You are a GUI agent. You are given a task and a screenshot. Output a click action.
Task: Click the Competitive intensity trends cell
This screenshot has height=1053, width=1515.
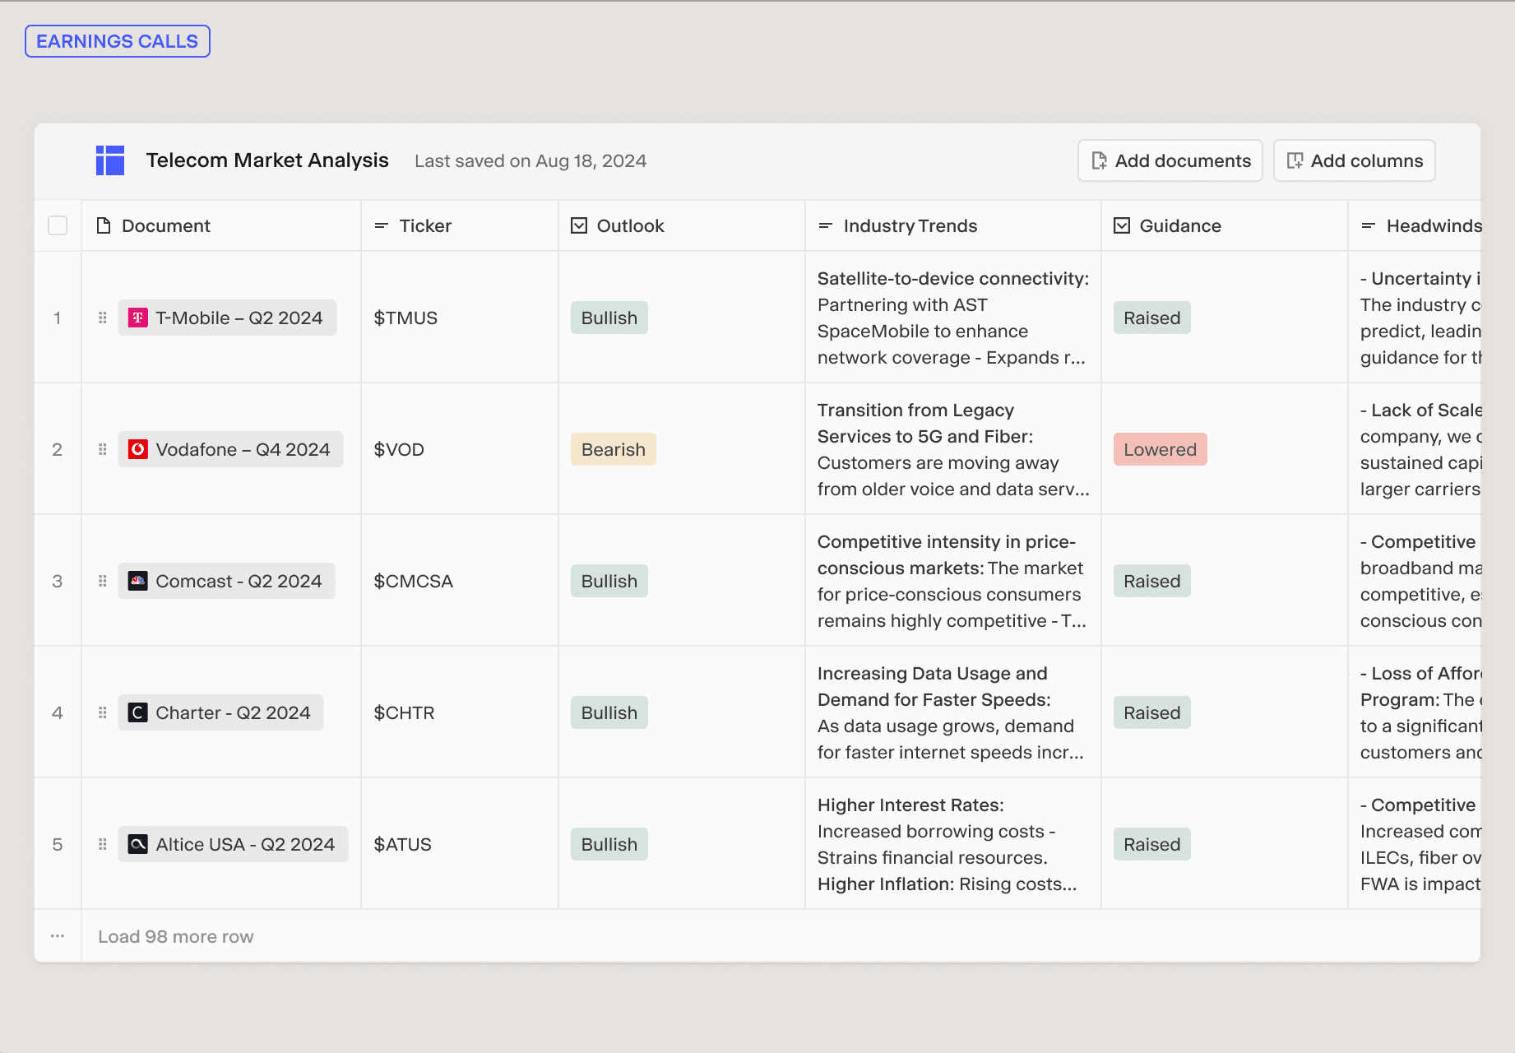coord(953,581)
